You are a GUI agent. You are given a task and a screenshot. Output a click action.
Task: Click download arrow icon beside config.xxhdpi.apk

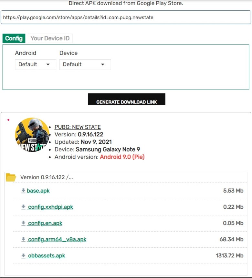tap(23, 207)
